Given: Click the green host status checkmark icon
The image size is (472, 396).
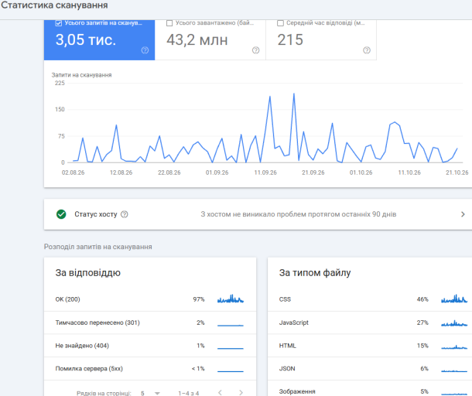Looking at the screenshot, I should click(61, 214).
